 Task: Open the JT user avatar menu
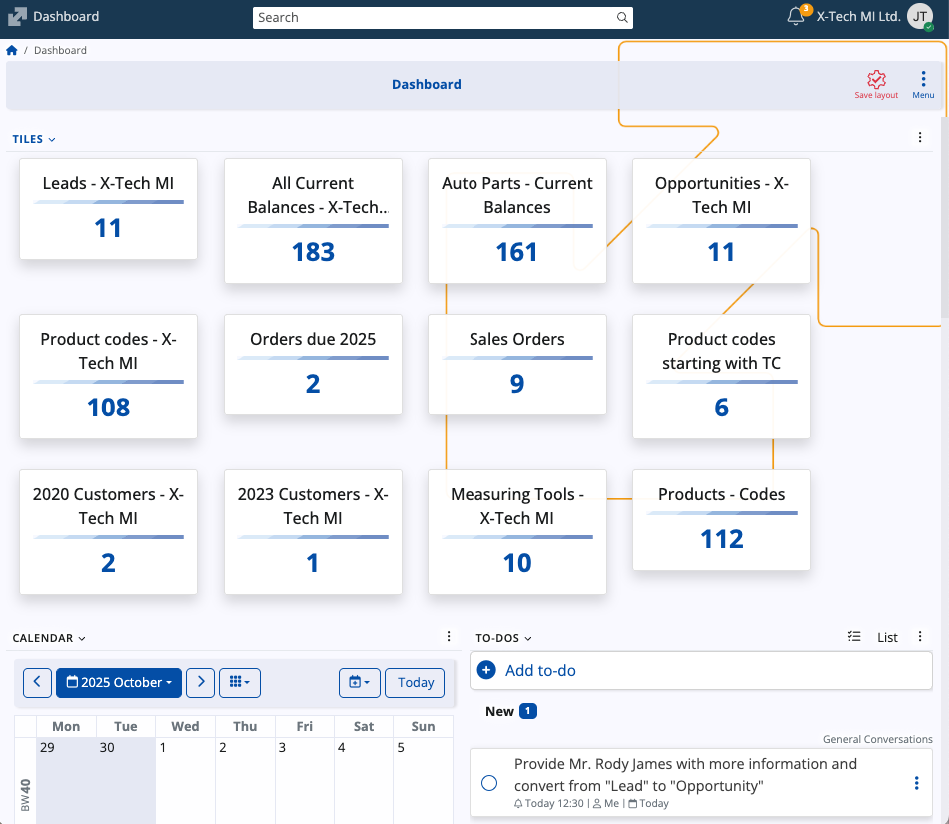point(919,17)
